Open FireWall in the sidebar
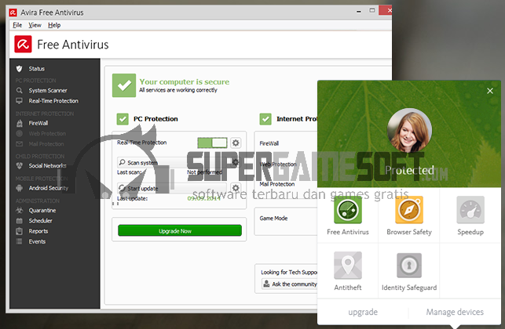The width and height of the screenshot is (505, 329). pos(38,123)
